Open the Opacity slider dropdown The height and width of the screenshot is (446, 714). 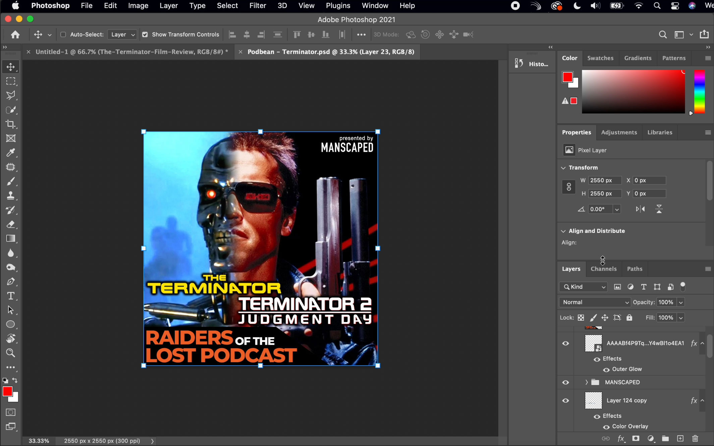pyautogui.click(x=681, y=303)
